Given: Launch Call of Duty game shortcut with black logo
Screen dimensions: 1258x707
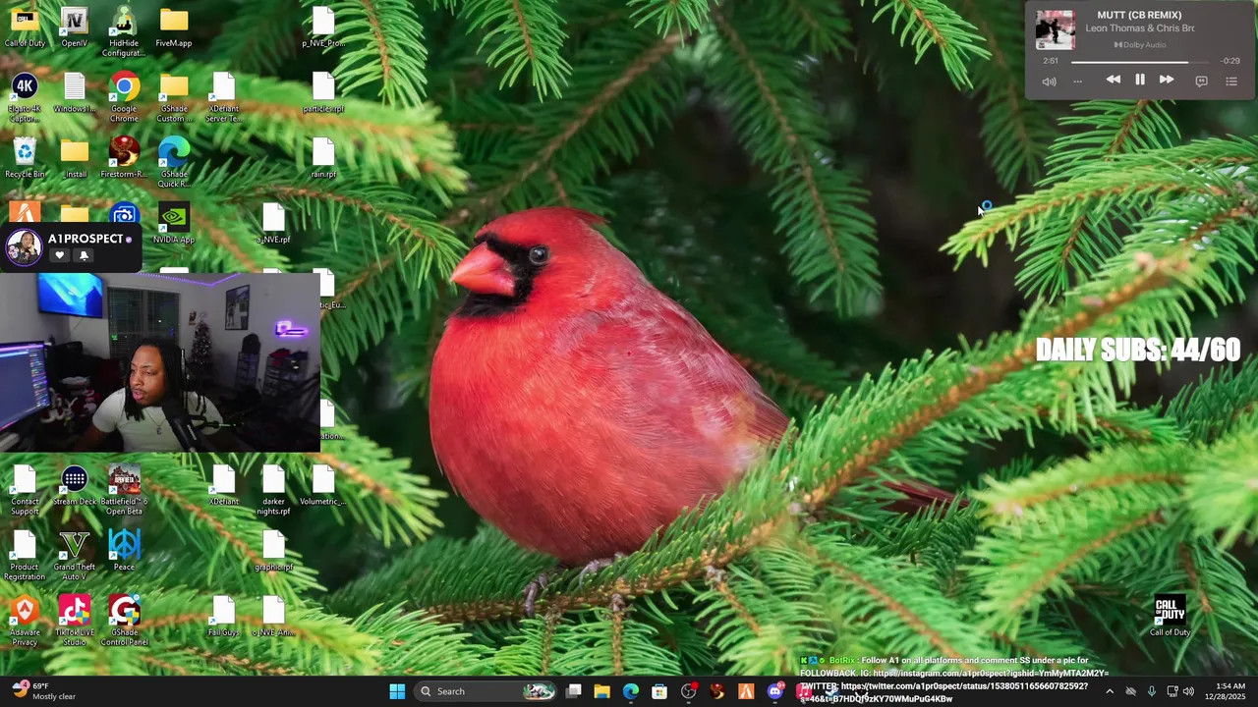Looking at the screenshot, I should click(x=1170, y=617).
